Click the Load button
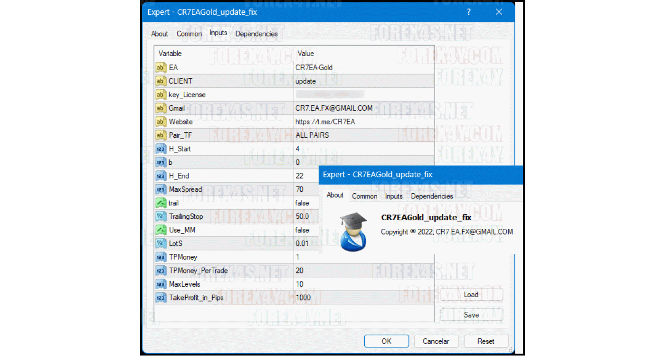Screen dimensions: 665x356 pyautogui.click(x=471, y=295)
